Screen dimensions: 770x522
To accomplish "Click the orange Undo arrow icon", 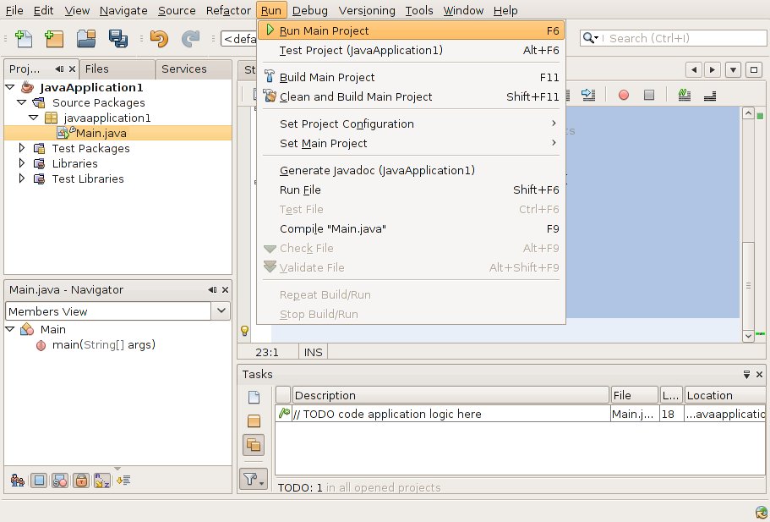I will click(x=159, y=38).
